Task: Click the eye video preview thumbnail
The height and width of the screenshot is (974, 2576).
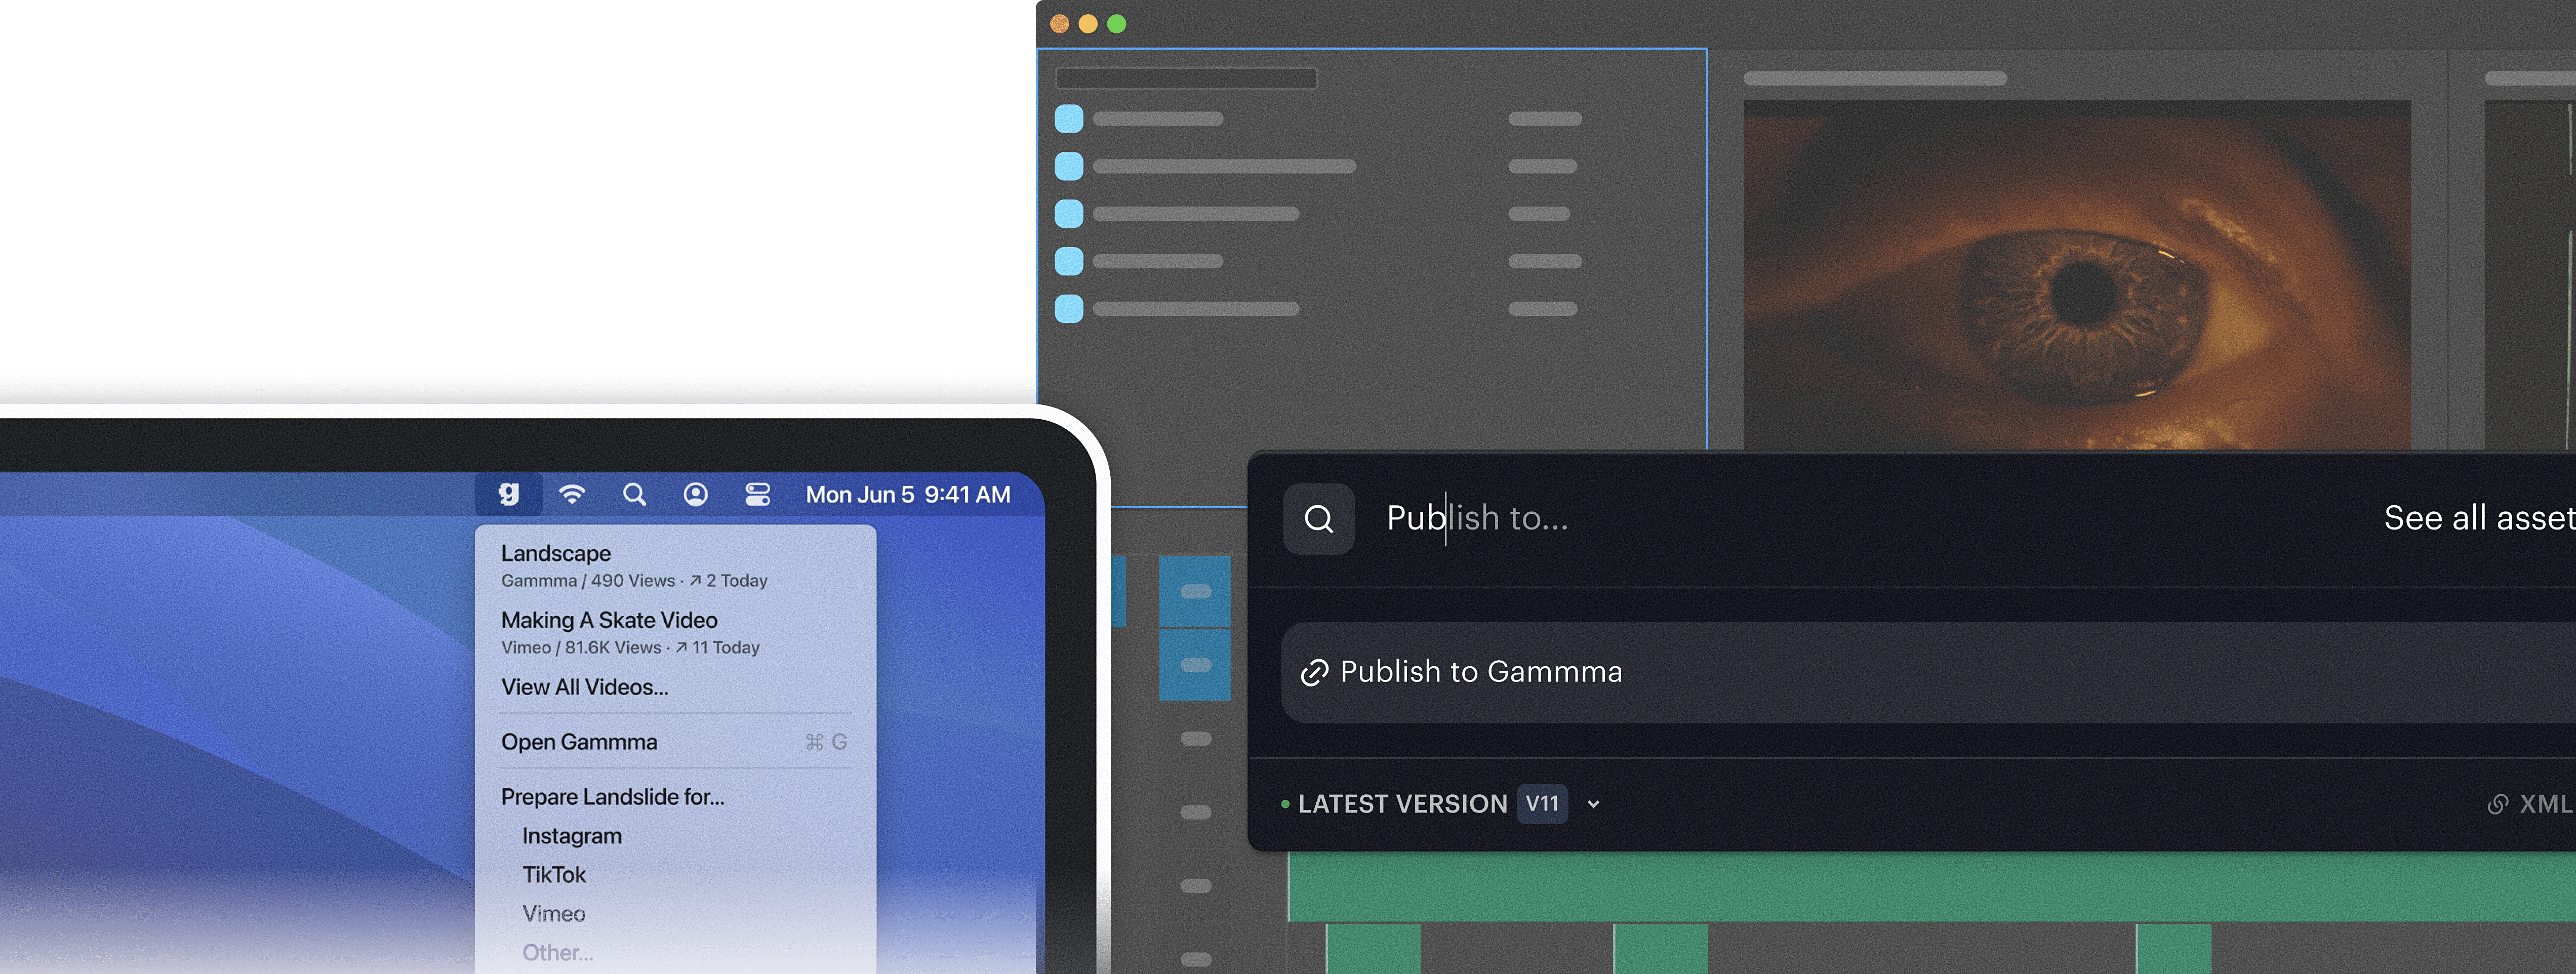Action: 2077,274
